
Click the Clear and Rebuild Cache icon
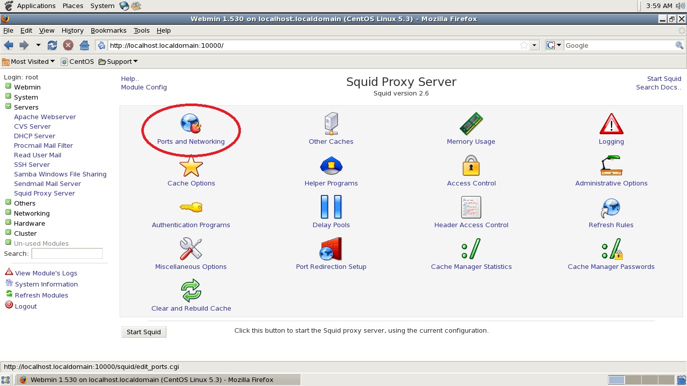[191, 291]
